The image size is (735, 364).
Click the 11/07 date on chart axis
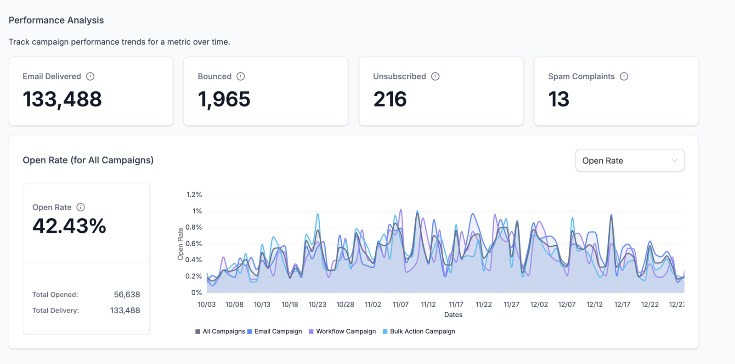pyautogui.click(x=401, y=304)
